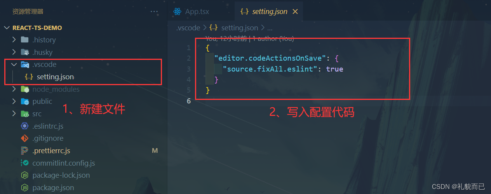The image size is (491, 194).
Task: Click the true value in code
Action: [x=334, y=69]
